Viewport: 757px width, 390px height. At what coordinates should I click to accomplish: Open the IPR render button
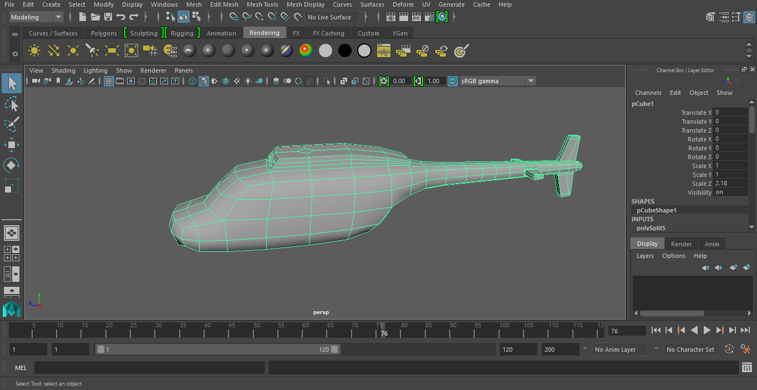pos(416,17)
